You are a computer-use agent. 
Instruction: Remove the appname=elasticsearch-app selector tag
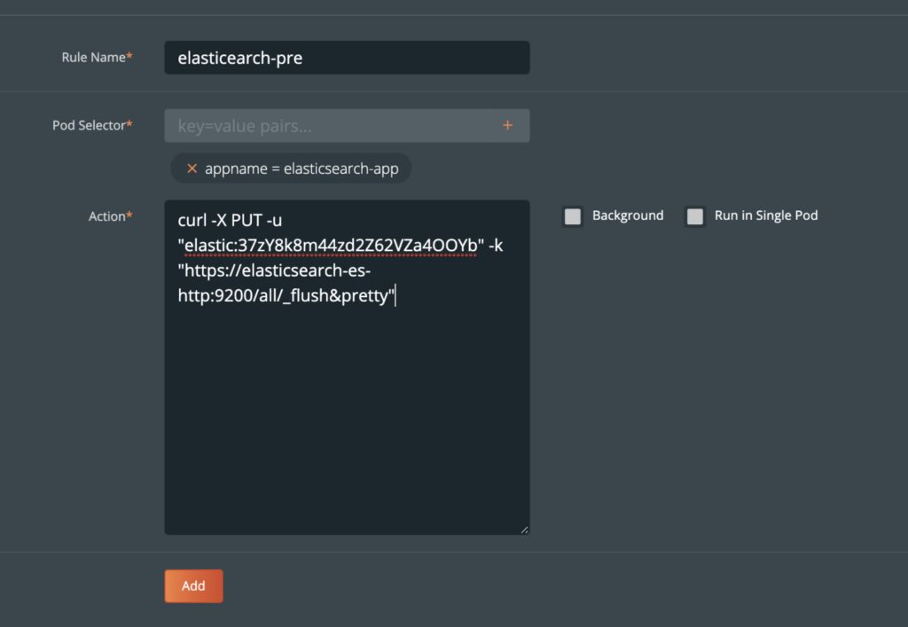coord(192,168)
